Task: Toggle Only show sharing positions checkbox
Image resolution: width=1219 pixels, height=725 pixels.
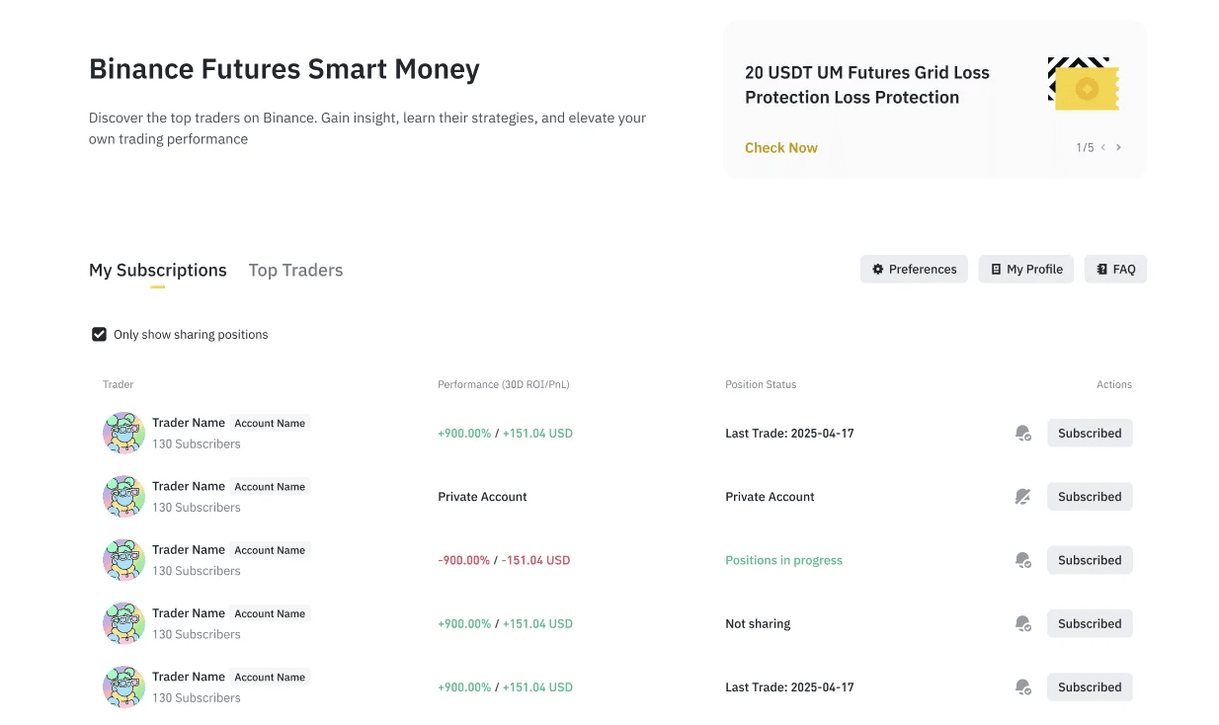Action: tap(99, 334)
